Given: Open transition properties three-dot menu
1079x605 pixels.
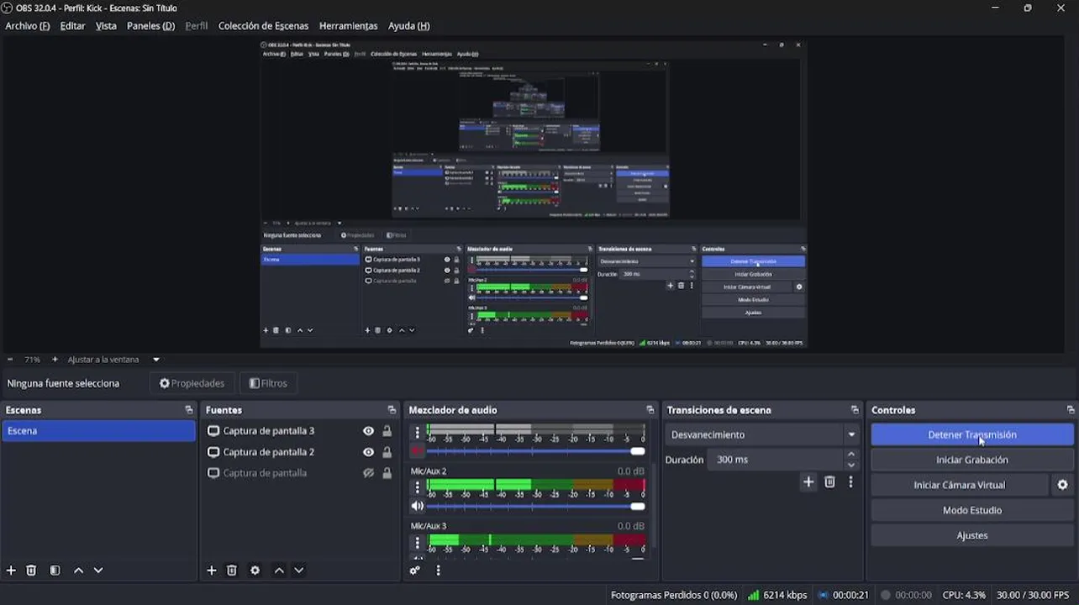Looking at the screenshot, I should pyautogui.click(x=850, y=481).
